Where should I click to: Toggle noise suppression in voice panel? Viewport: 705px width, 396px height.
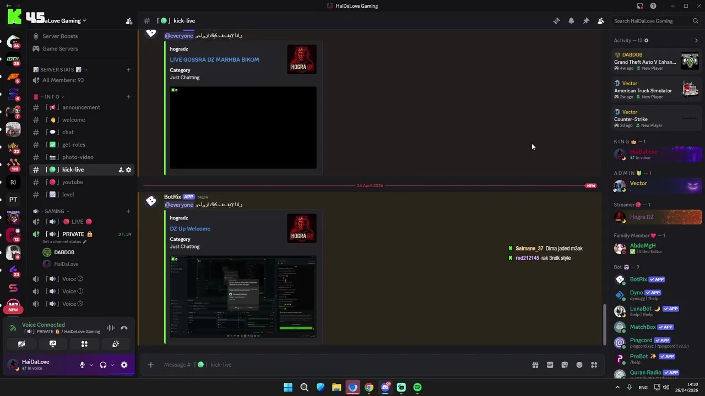[x=111, y=328]
